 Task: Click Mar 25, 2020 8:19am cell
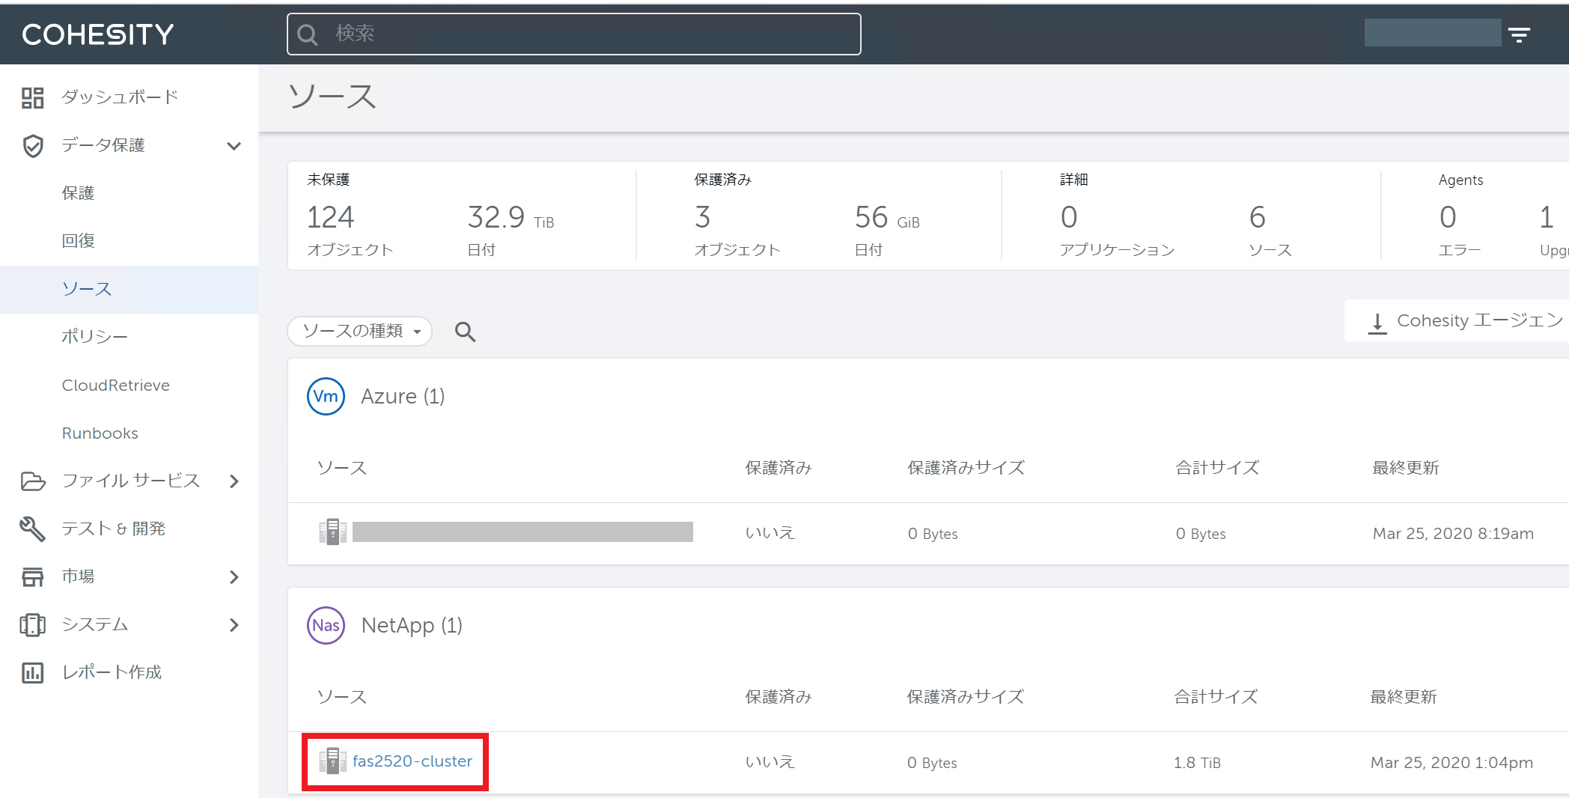tap(1453, 534)
